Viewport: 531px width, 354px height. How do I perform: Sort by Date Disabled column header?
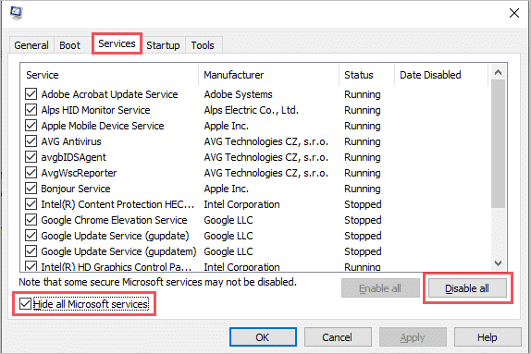point(441,75)
